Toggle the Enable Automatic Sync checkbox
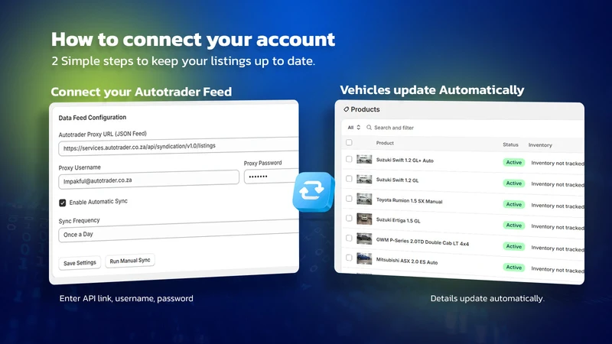The width and height of the screenshot is (612, 344). click(63, 203)
